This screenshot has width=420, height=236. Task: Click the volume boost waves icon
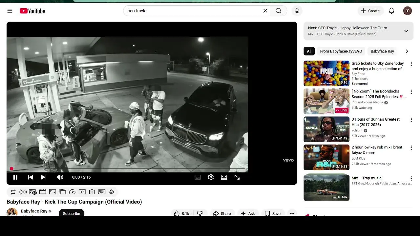point(23,192)
